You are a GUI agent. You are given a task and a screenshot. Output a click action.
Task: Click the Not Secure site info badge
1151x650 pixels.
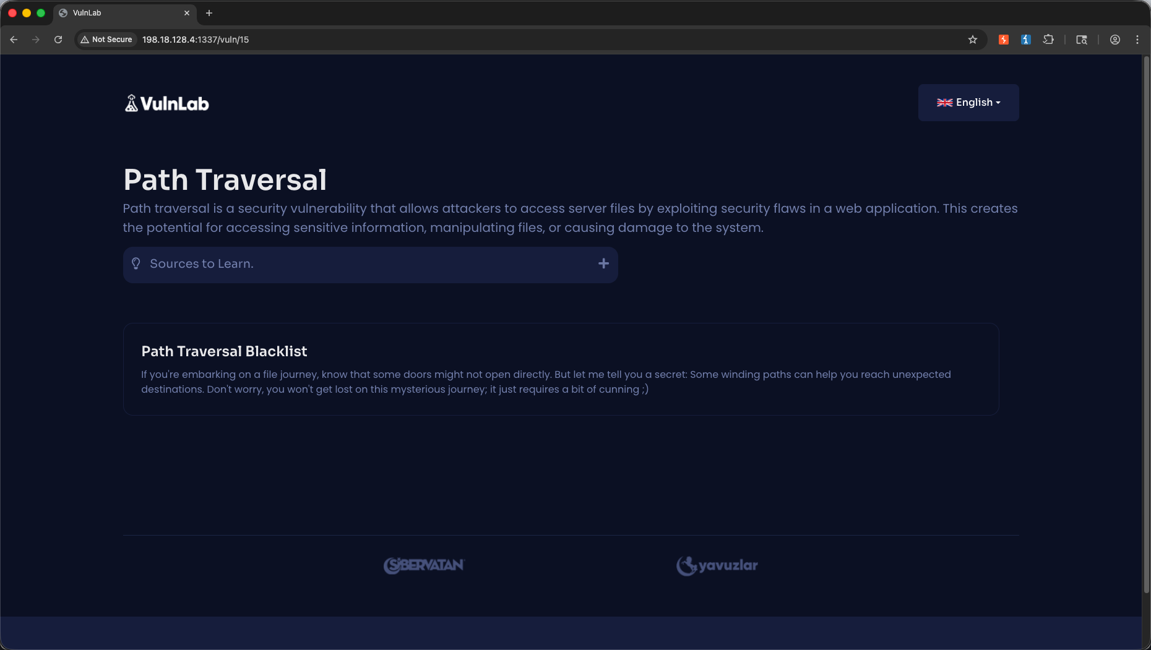(x=106, y=40)
